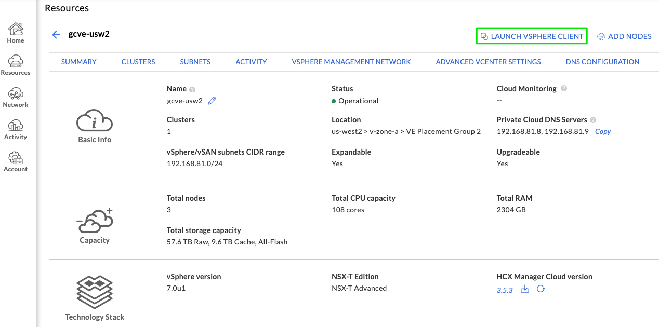This screenshot has height=327, width=659.
Task: Open Advanced vCenter Settings tab
Action: click(489, 62)
